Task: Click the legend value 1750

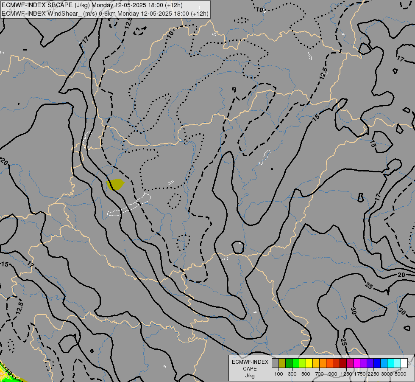Action: click(x=360, y=374)
